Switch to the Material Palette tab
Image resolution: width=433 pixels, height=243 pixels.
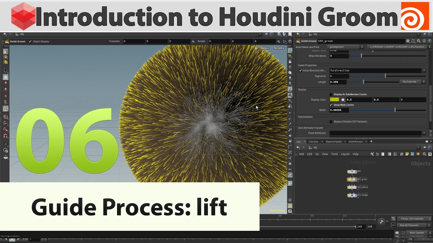[334, 141]
